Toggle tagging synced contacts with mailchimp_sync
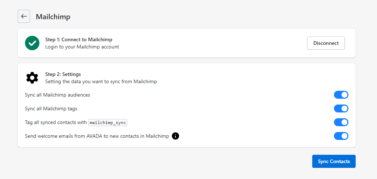This screenshot has width=377, height=179. coord(341,122)
